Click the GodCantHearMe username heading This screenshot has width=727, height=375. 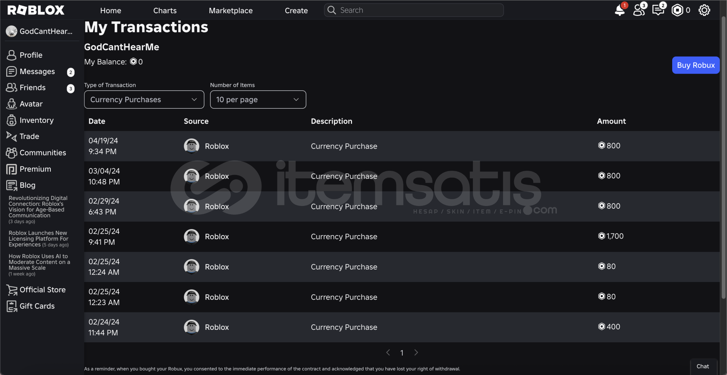122,47
